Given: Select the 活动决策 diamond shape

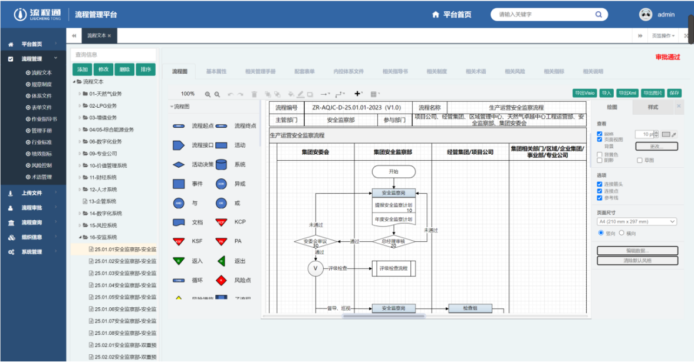Looking at the screenshot, I should [179, 165].
